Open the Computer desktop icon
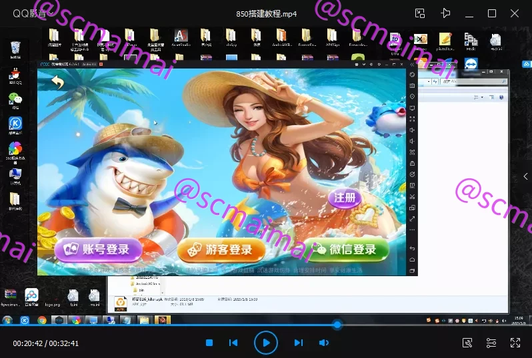The height and width of the screenshot is (358, 532). [x=15, y=176]
